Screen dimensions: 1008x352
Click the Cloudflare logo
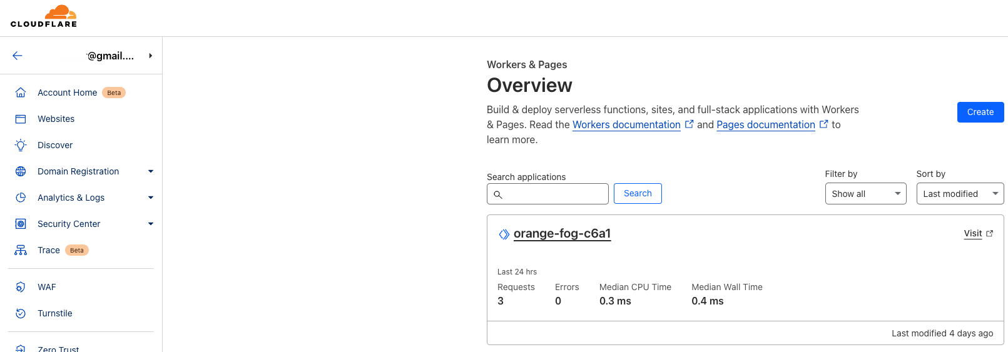coord(44,17)
